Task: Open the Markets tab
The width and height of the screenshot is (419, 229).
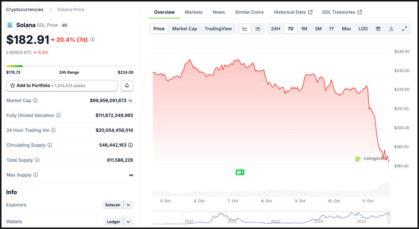Action: (193, 12)
